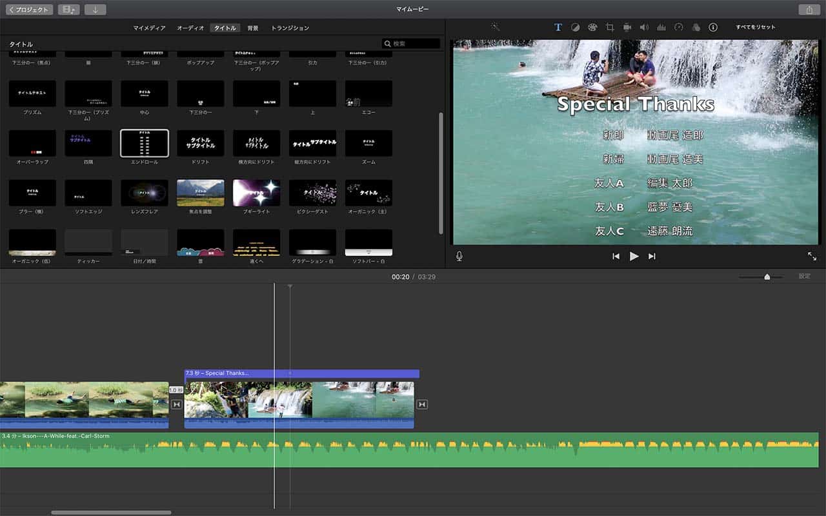This screenshot has height=516, width=826.
Task: Show clip information (i) icon
Action: click(x=713, y=27)
